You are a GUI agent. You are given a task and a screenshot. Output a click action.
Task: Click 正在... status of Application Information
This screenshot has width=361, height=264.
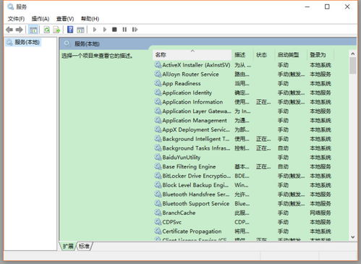tap(263, 102)
